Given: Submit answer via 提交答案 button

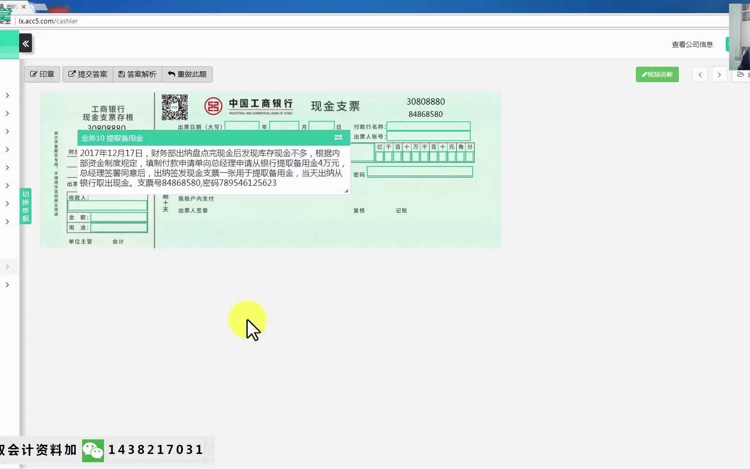Looking at the screenshot, I should coord(88,74).
